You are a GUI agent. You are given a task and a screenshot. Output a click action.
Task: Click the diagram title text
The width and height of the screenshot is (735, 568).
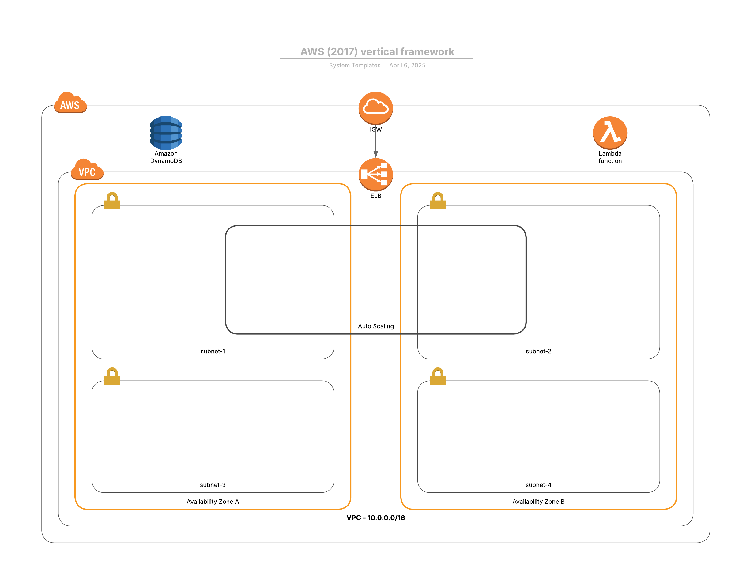point(377,51)
